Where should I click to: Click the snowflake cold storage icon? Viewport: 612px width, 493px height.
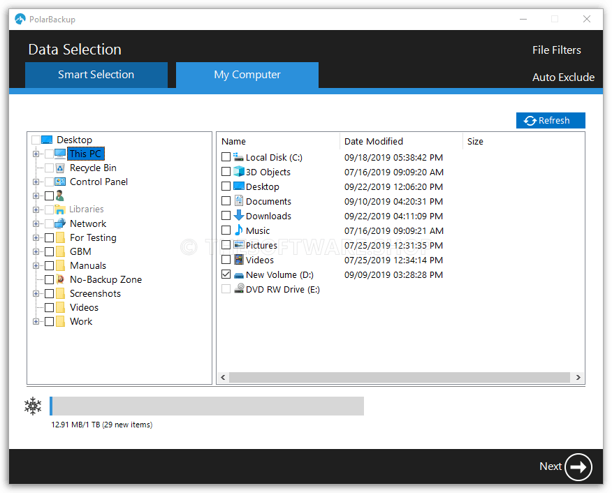[x=32, y=406]
